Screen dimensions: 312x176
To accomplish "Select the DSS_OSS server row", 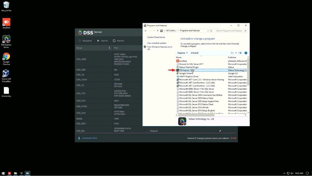I will 109,113.
